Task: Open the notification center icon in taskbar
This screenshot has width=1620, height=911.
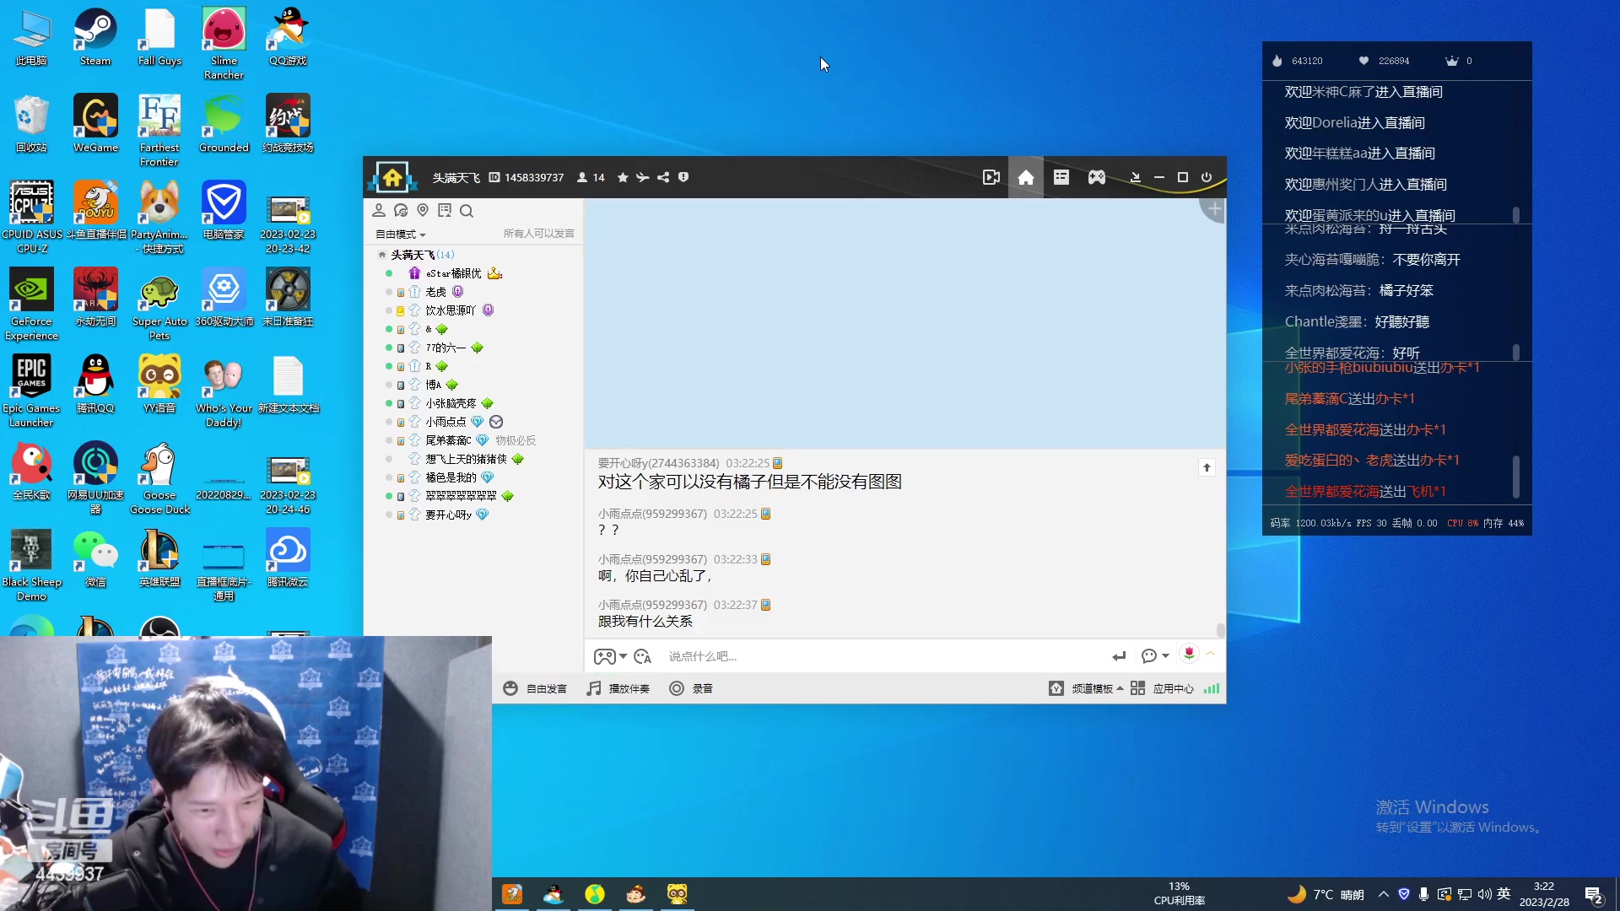Action: (x=1594, y=895)
